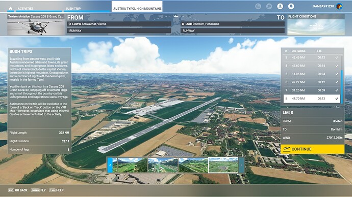352x197 pixels.
Task: Select leg 3 row with 43.46 NM
Action: click(312, 57)
